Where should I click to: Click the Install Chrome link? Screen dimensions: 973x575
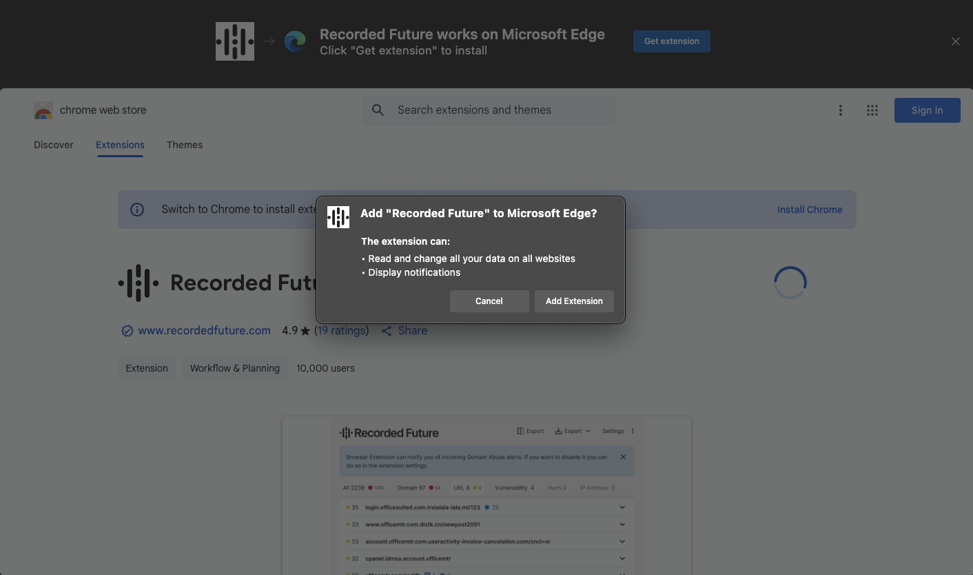coord(810,210)
